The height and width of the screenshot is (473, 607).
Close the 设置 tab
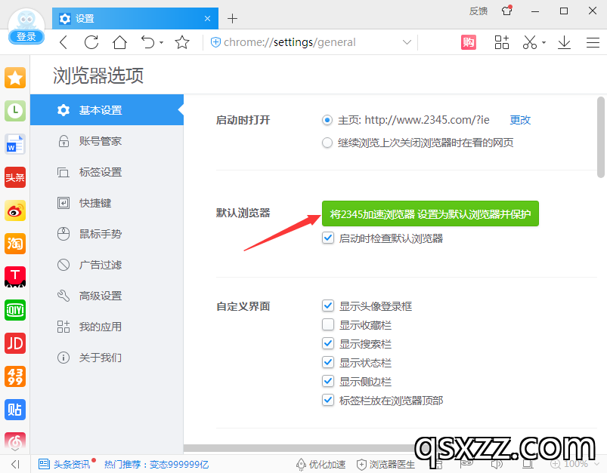pyautogui.click(x=207, y=19)
